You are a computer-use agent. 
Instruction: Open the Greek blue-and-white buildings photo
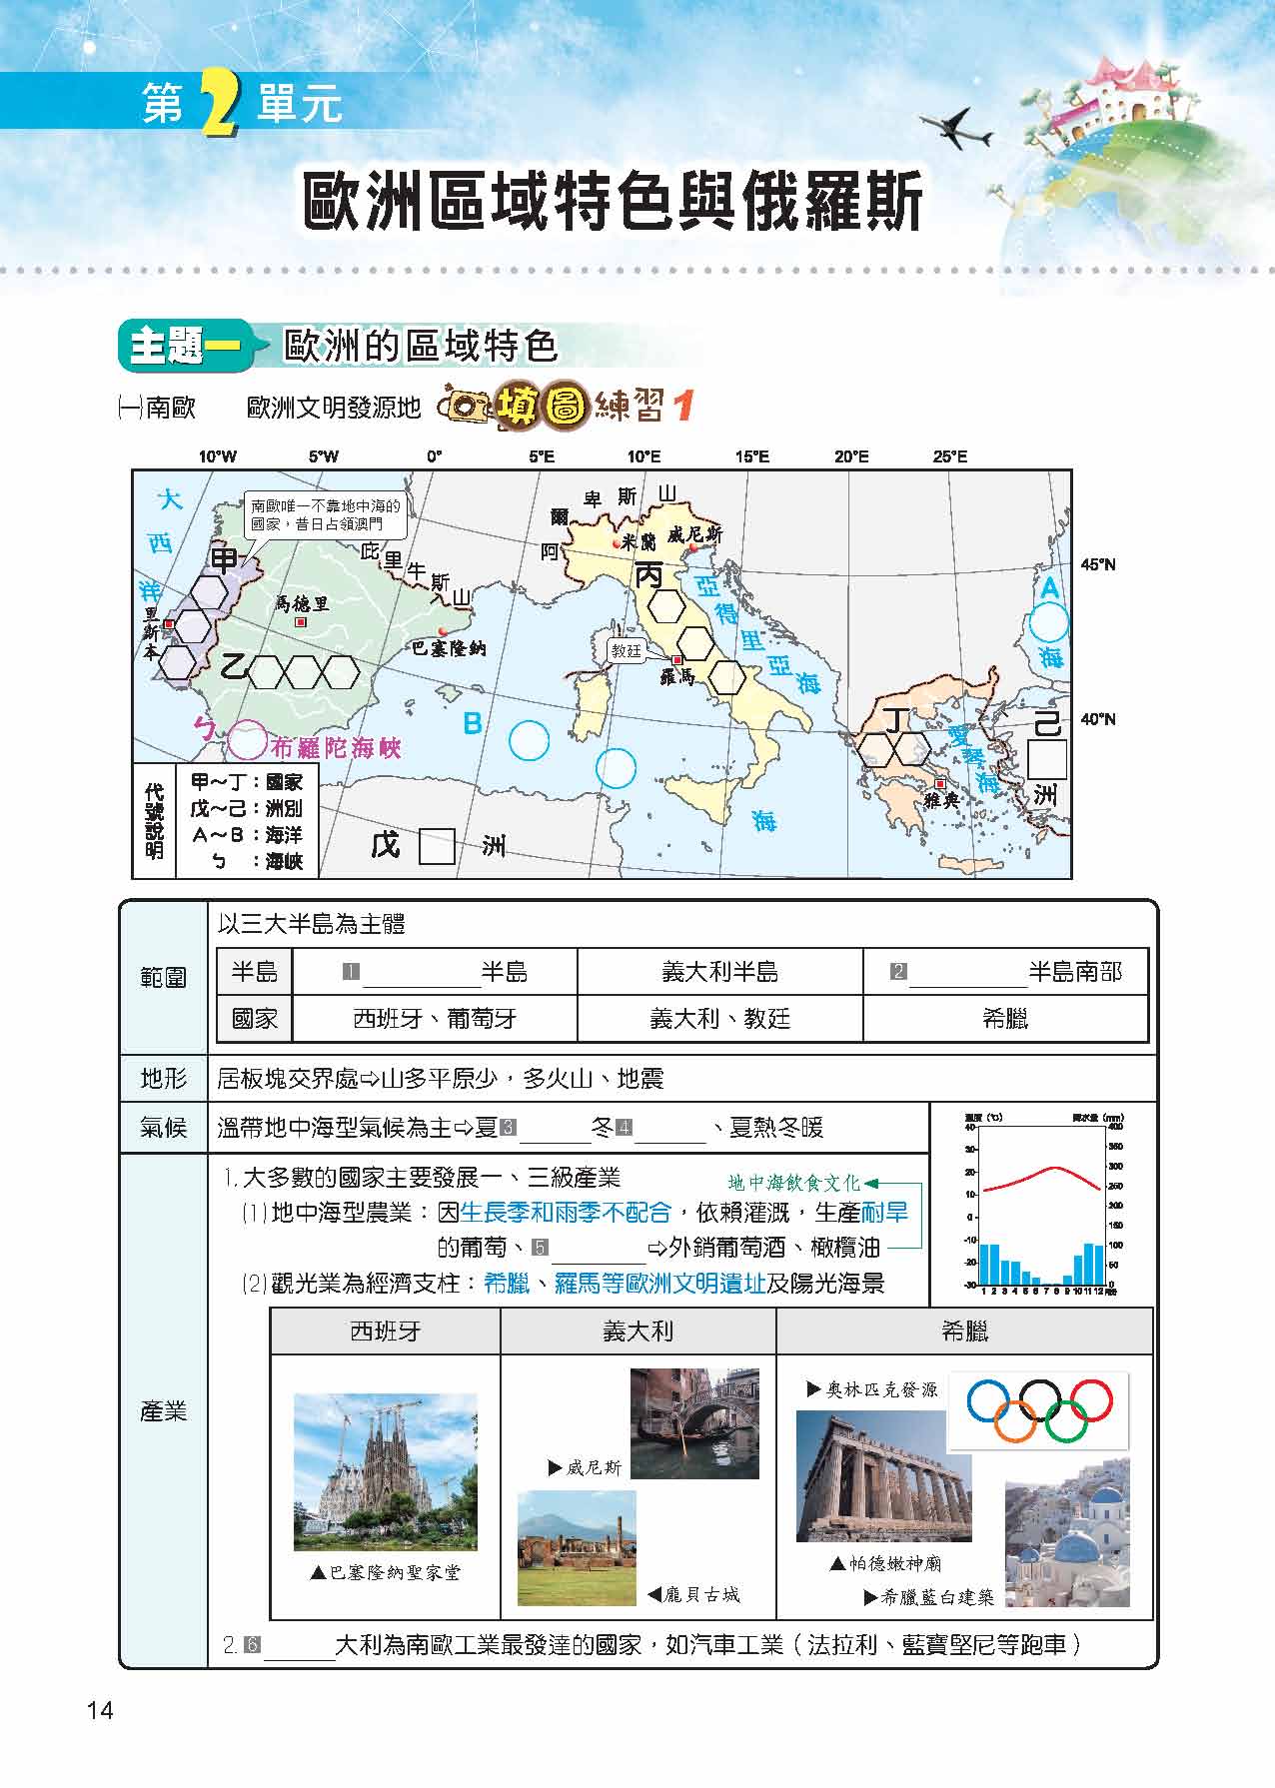click(x=1067, y=1532)
